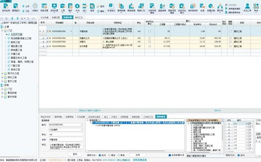The width and height of the screenshot is (261, 162).
Task: Tick the 锁定综合单价 checkbox in row 2
Action: coord(150,38)
